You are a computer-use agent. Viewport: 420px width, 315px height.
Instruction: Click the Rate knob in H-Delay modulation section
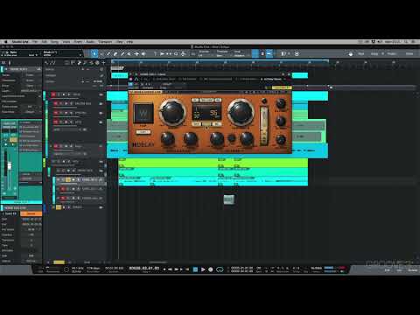tap(190, 138)
